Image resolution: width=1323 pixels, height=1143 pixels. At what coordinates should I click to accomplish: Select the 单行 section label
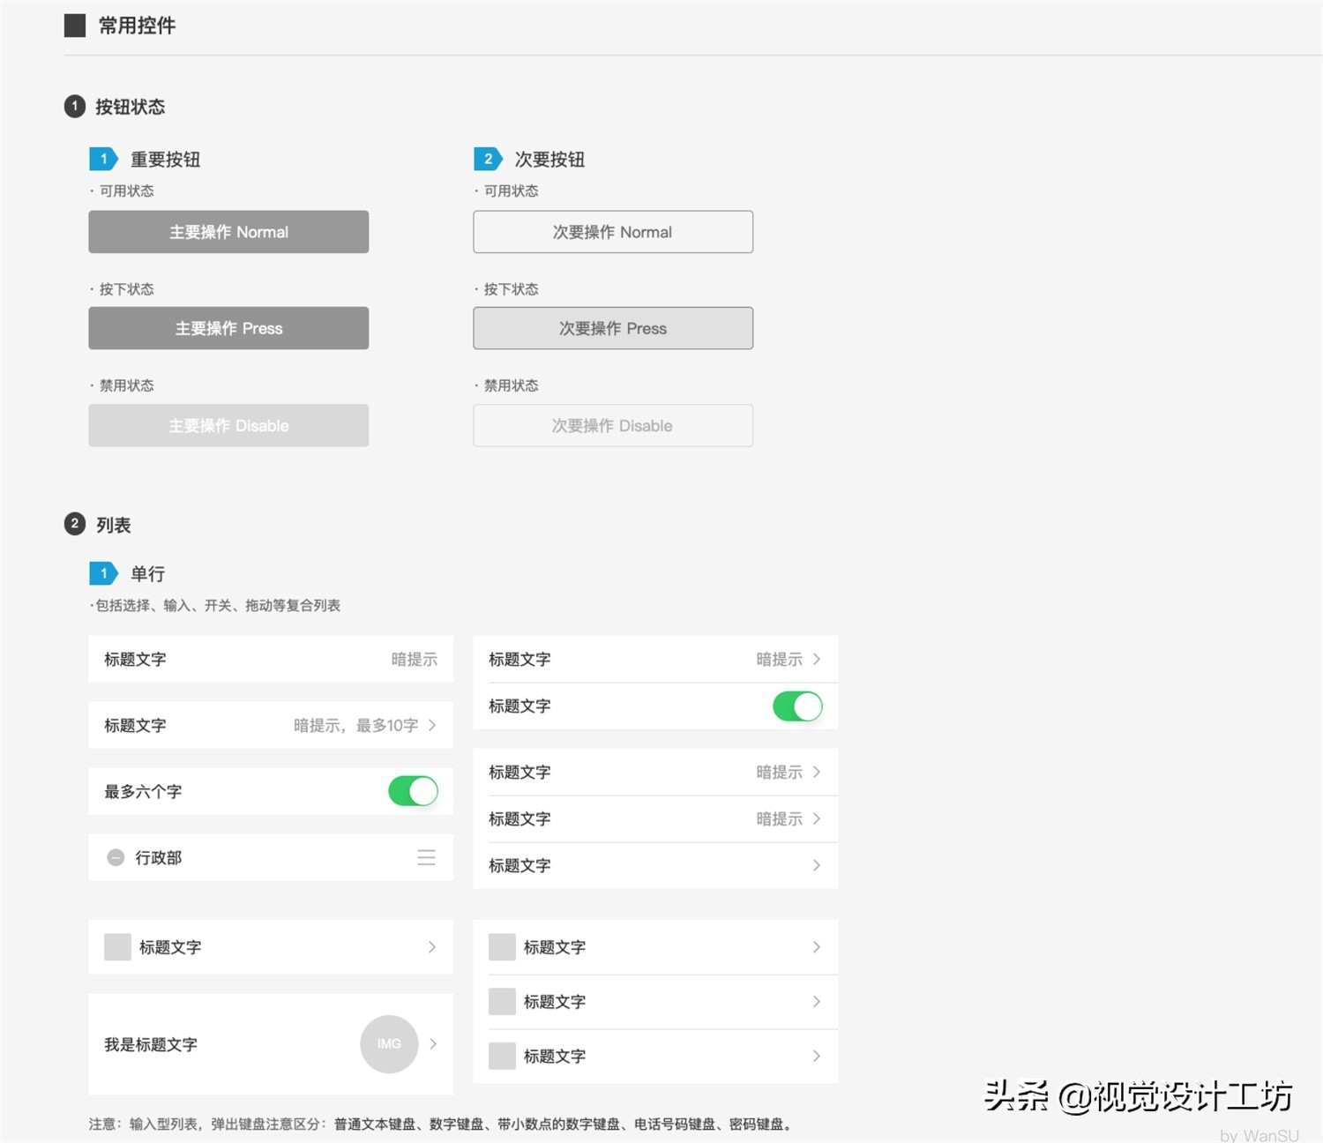click(148, 573)
